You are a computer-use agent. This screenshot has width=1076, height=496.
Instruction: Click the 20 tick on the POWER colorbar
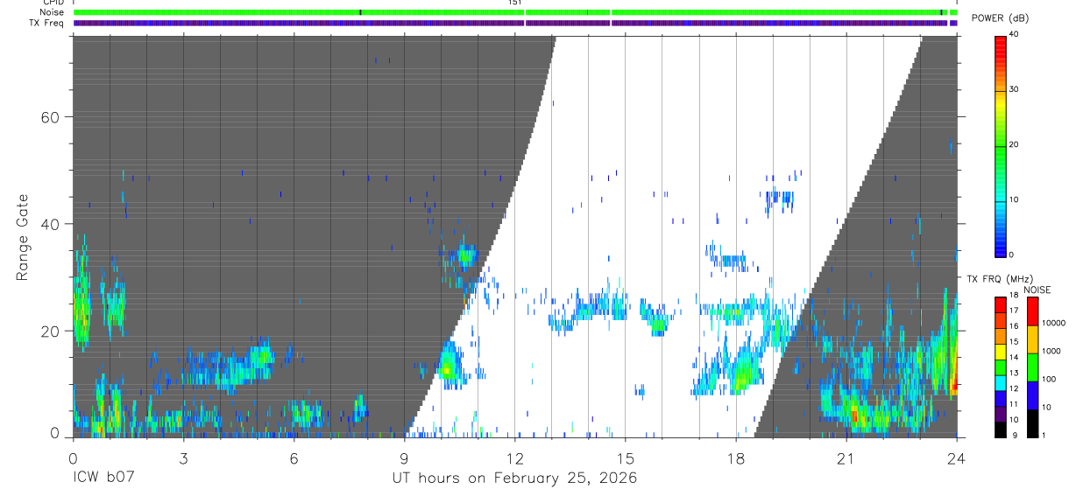tap(1014, 144)
